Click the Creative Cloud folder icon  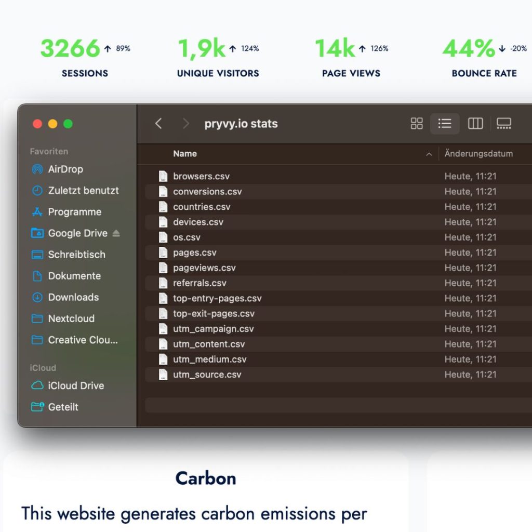[x=37, y=340]
